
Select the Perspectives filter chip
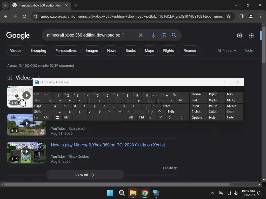[66, 51]
